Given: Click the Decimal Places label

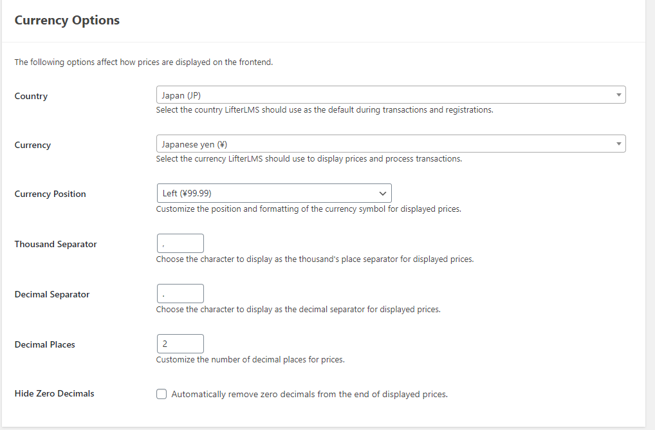Looking at the screenshot, I should tap(44, 344).
